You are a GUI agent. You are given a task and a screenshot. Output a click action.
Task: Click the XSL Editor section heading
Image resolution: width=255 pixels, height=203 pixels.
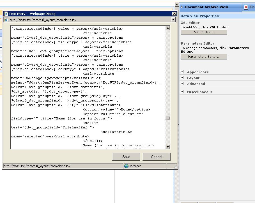(190, 23)
